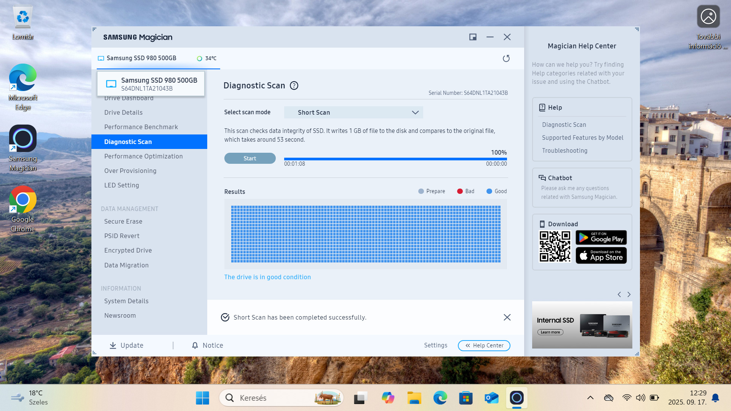This screenshot has height=411, width=731.
Task: Open Samsung Magician desktop shortcut
Action: (x=23, y=148)
